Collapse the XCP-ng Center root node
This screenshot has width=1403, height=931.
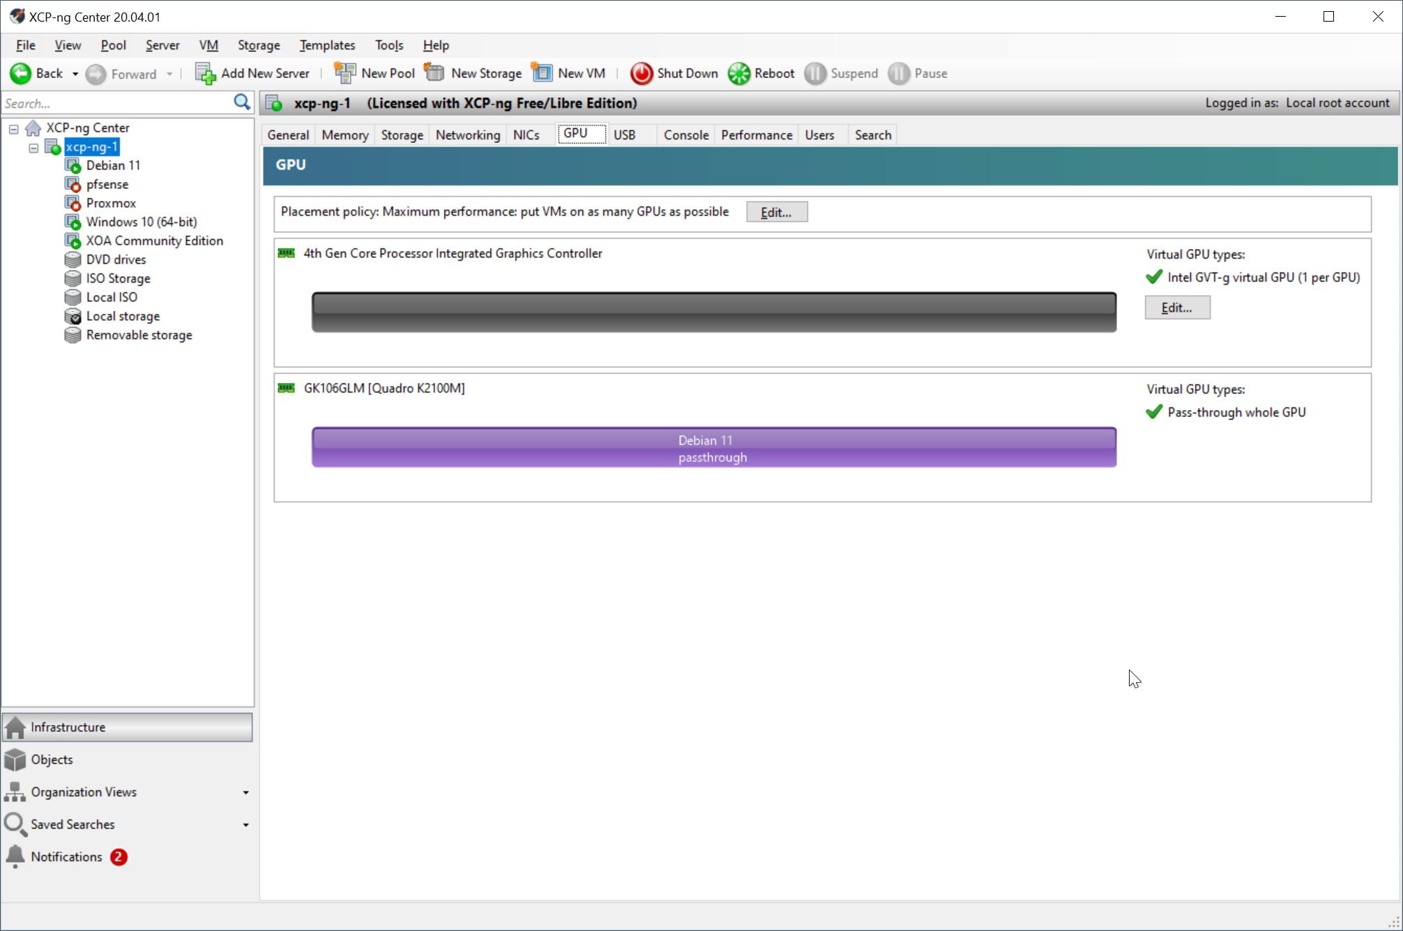click(13, 128)
